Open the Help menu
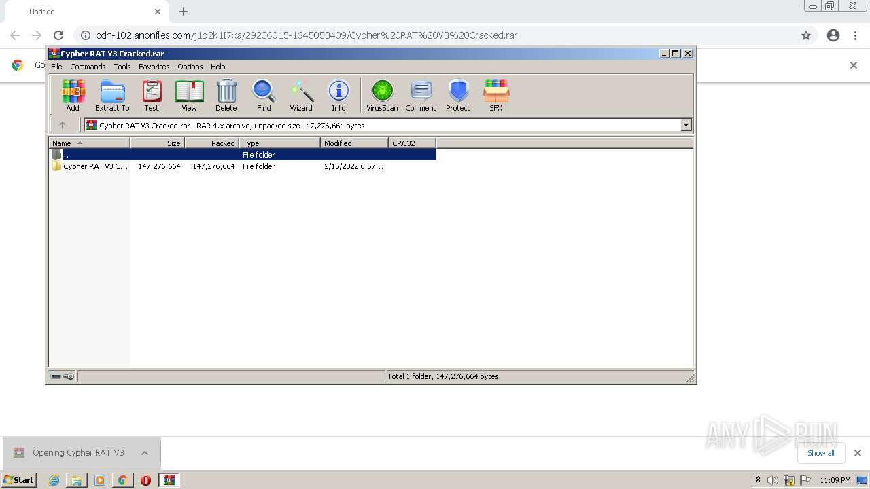 point(217,67)
